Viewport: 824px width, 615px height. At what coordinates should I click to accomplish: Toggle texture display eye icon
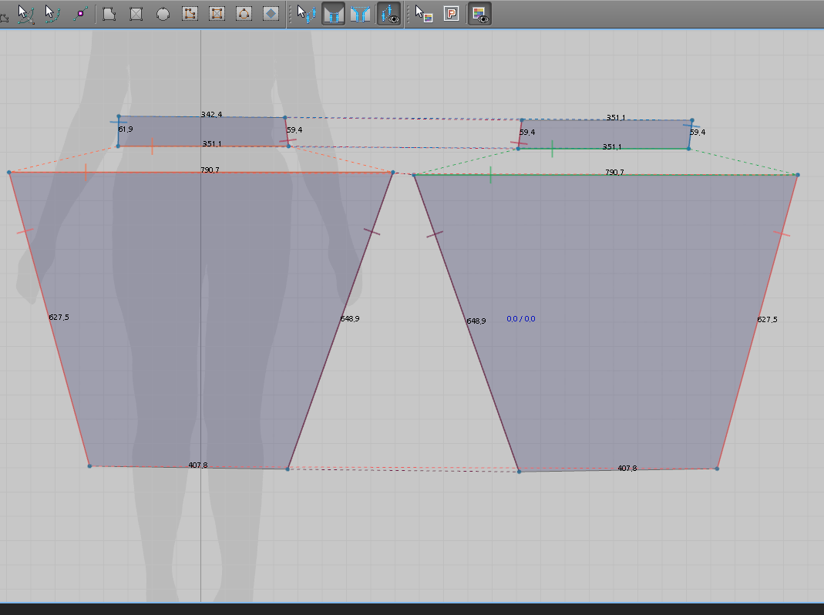click(479, 14)
